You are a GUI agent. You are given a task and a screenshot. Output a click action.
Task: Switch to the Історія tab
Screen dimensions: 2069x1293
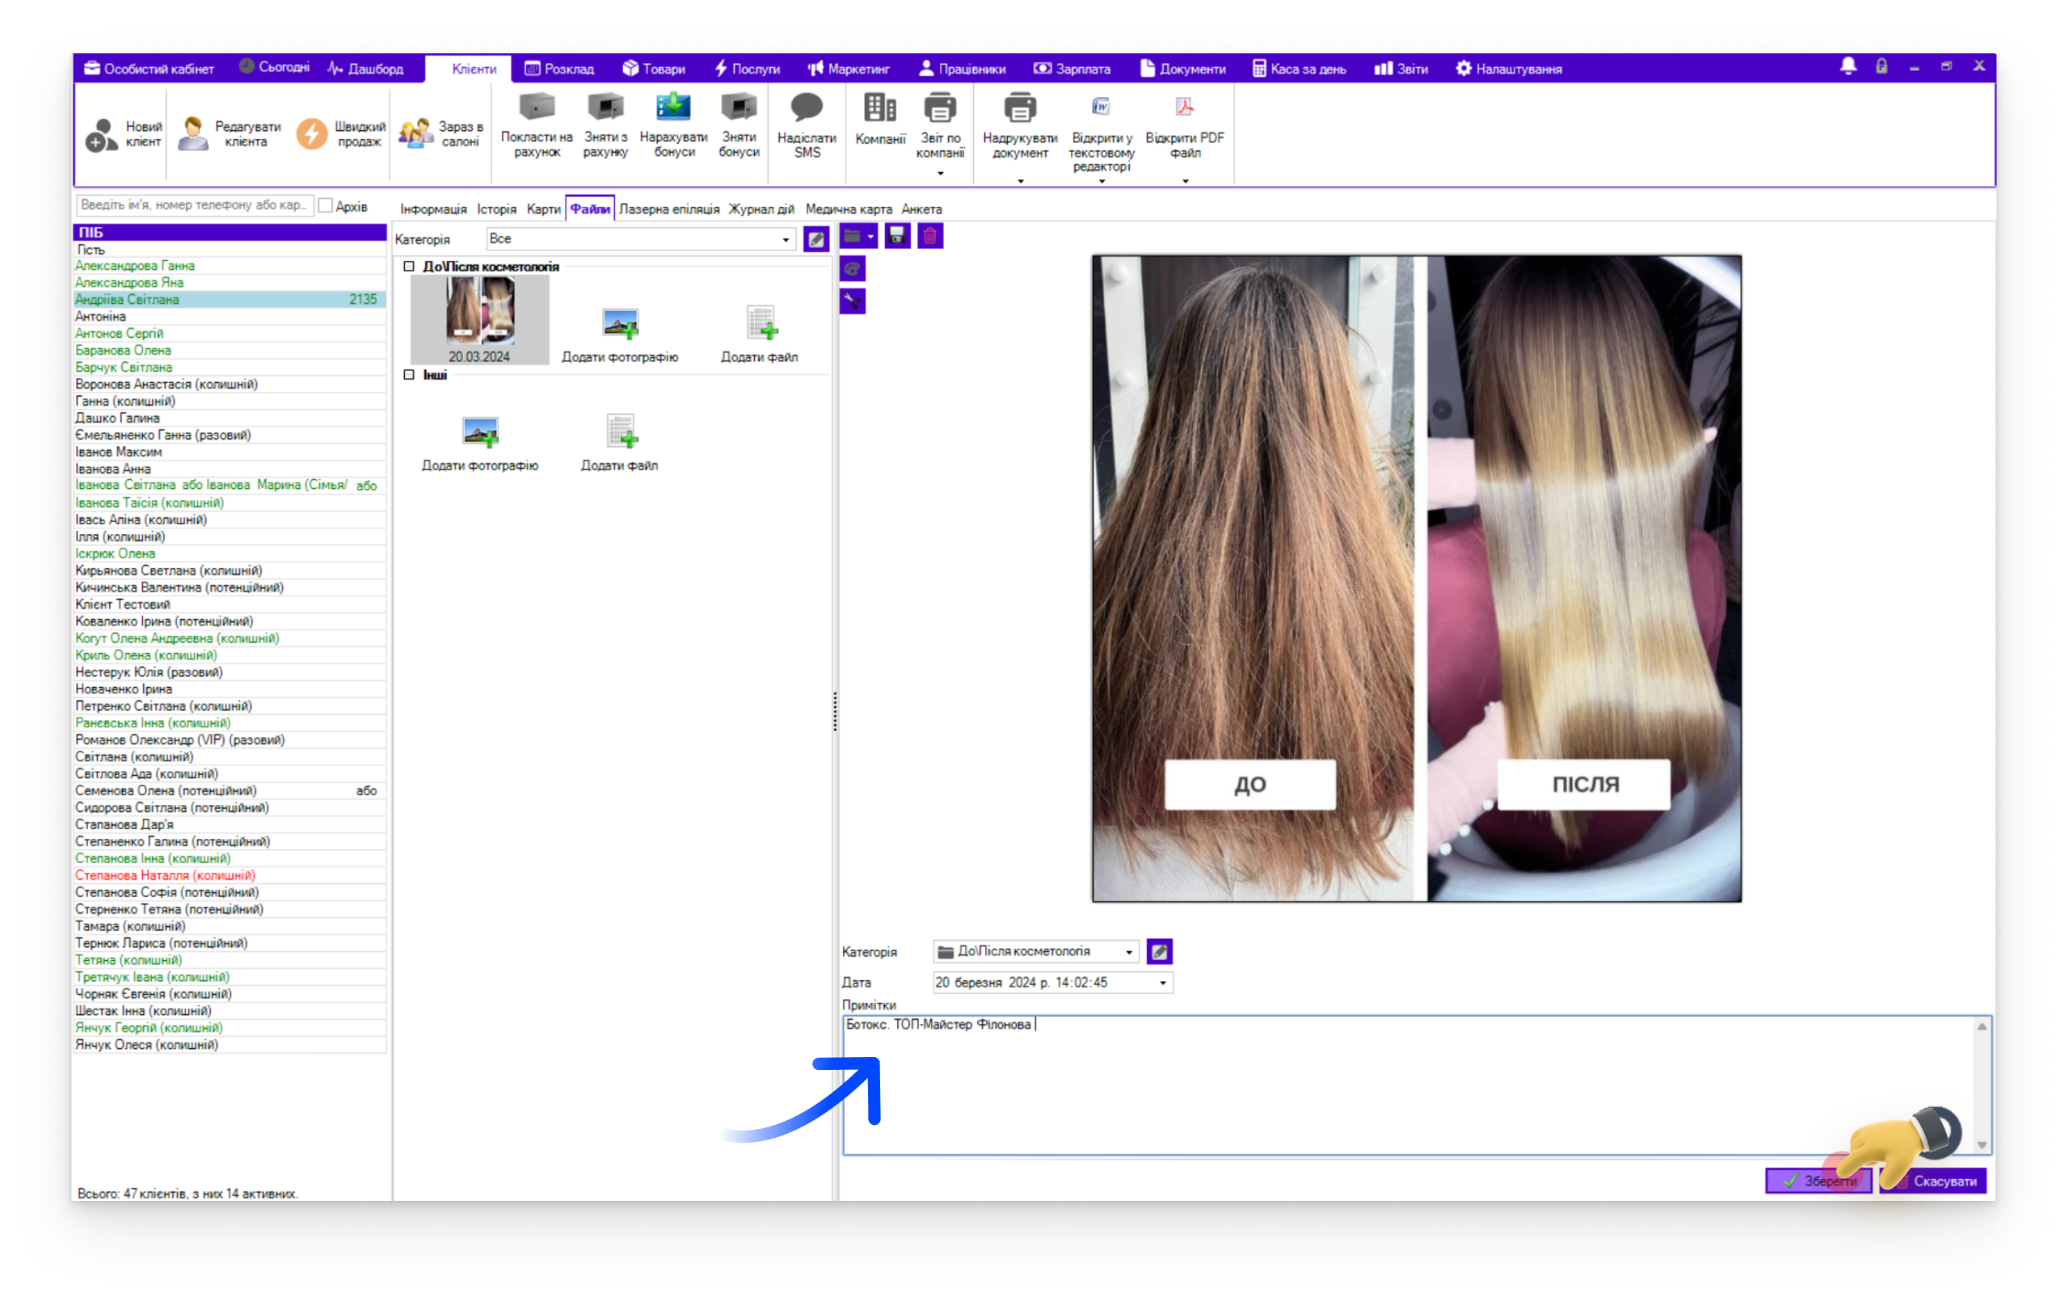[497, 208]
